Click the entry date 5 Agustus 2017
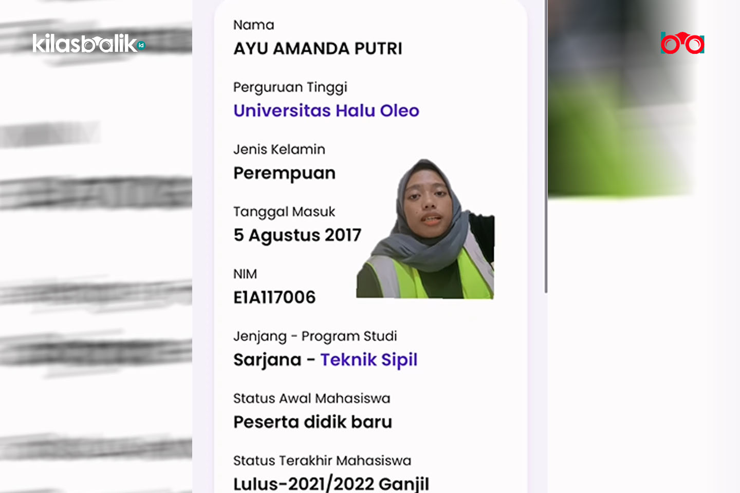This screenshot has height=493, width=740. [x=297, y=235]
